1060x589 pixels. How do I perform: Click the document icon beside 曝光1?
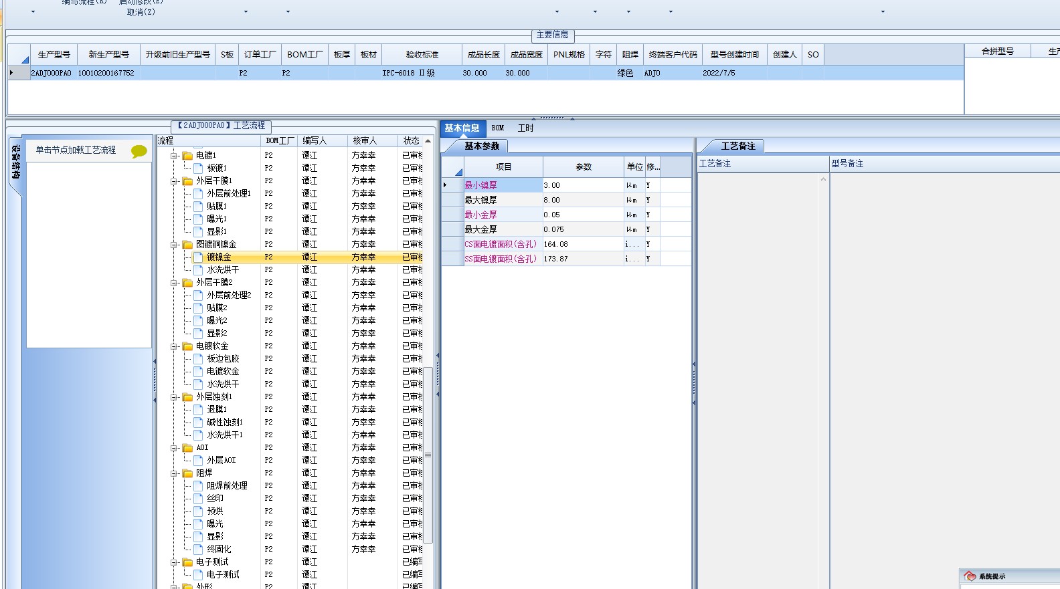pos(198,219)
